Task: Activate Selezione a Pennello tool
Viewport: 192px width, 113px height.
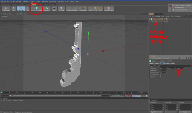Action: click(x=72, y=9)
